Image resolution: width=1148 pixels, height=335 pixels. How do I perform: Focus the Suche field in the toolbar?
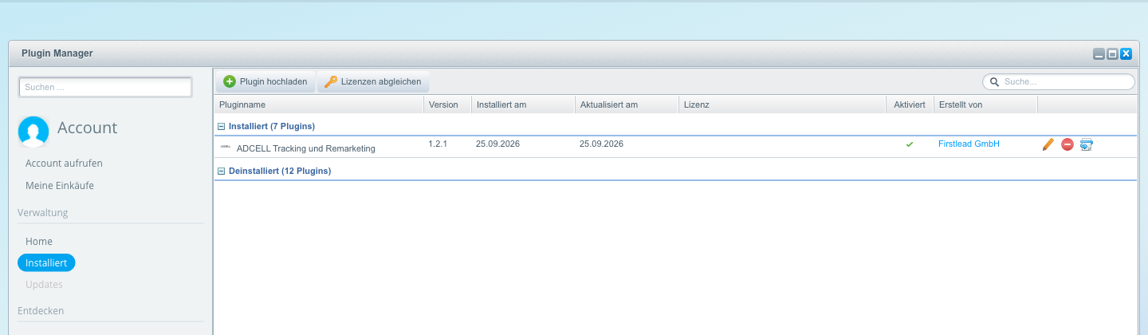[x=1058, y=81]
